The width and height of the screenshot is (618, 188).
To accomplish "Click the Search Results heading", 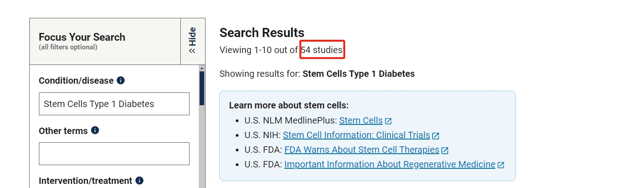I will click(x=262, y=33).
